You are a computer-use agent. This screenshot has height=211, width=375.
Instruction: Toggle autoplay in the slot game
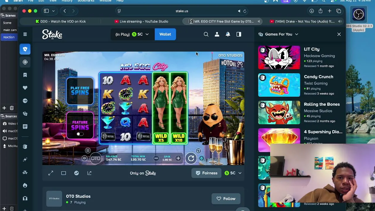tap(198, 151)
